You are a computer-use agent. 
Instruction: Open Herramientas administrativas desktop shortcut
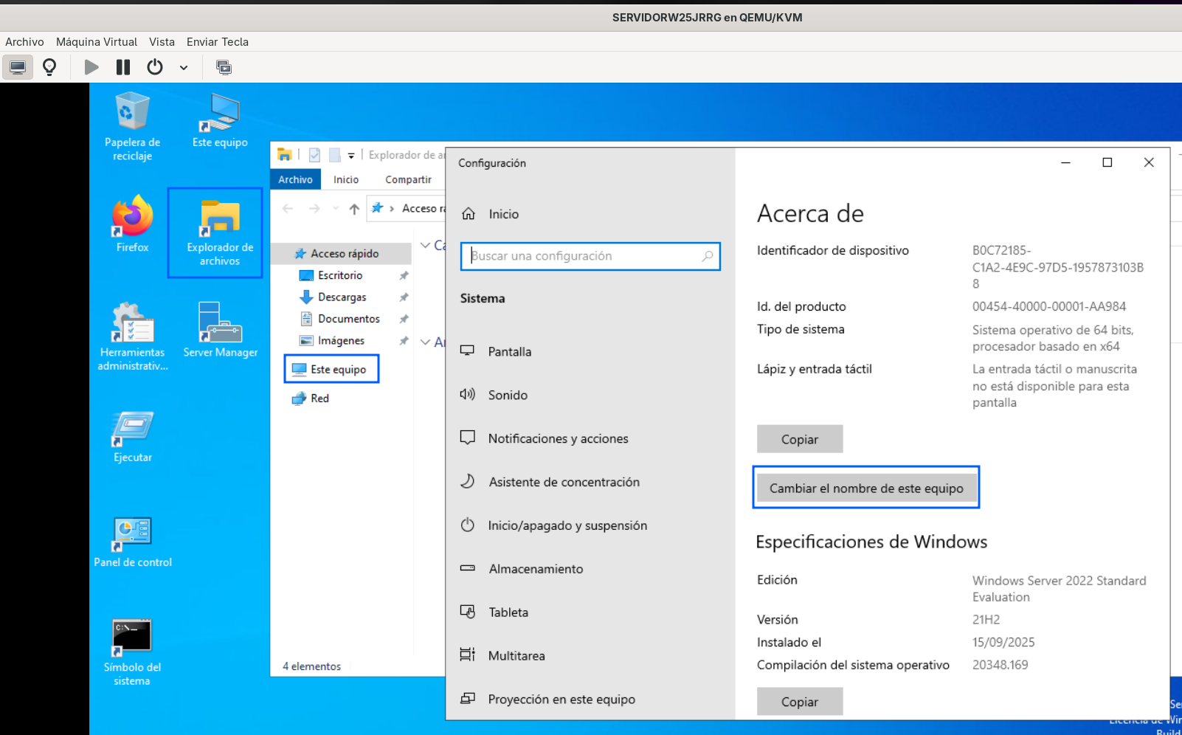point(133,337)
